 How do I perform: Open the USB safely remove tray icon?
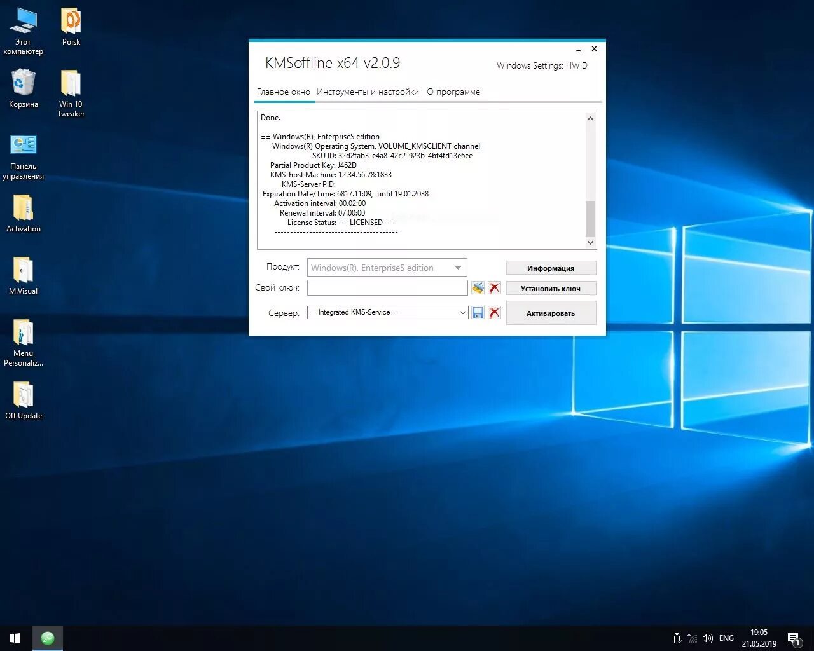(677, 638)
